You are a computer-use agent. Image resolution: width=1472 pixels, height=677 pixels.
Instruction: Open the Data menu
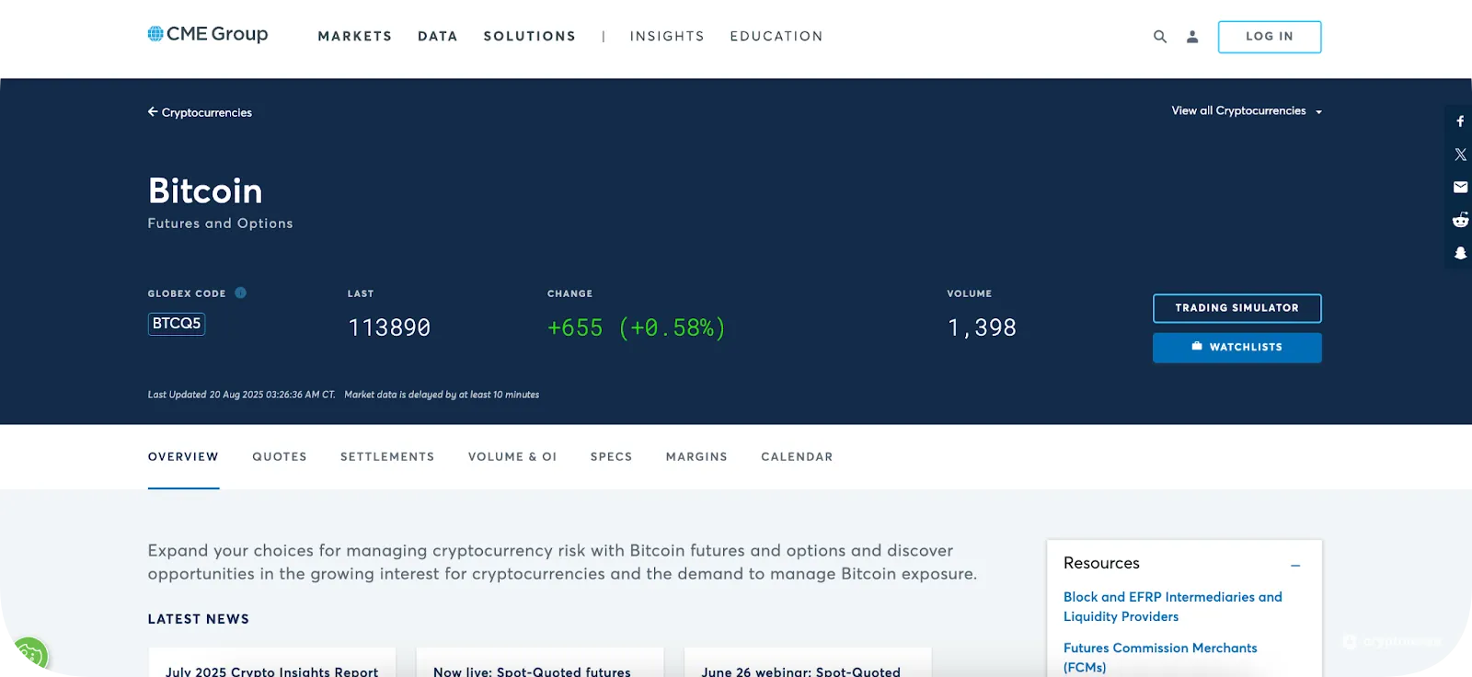pyautogui.click(x=438, y=36)
